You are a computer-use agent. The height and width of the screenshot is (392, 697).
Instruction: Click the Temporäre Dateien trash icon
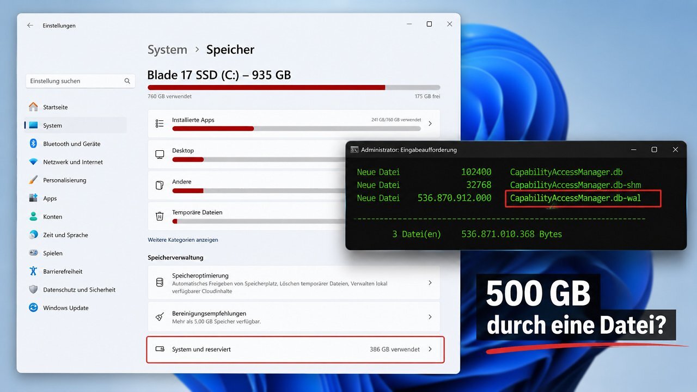(x=160, y=216)
